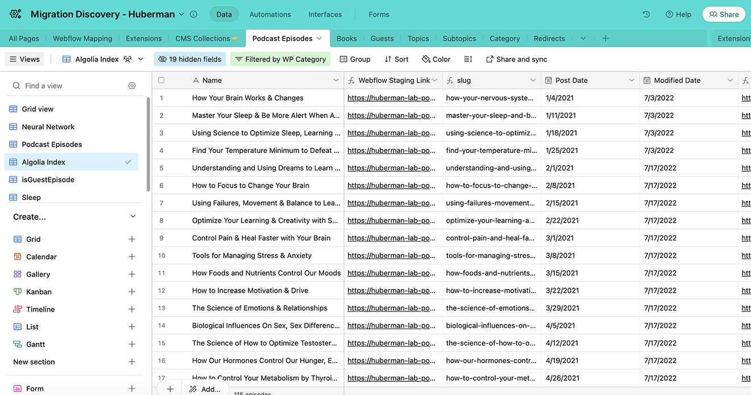
Task: Click the Add... button at bottom
Action: pos(205,389)
